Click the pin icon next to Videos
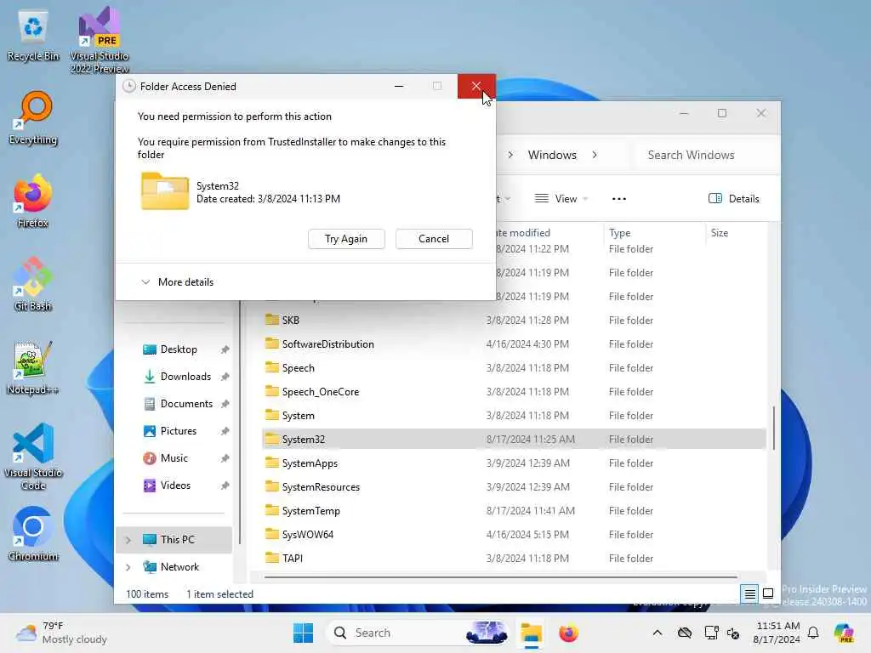 tap(225, 485)
